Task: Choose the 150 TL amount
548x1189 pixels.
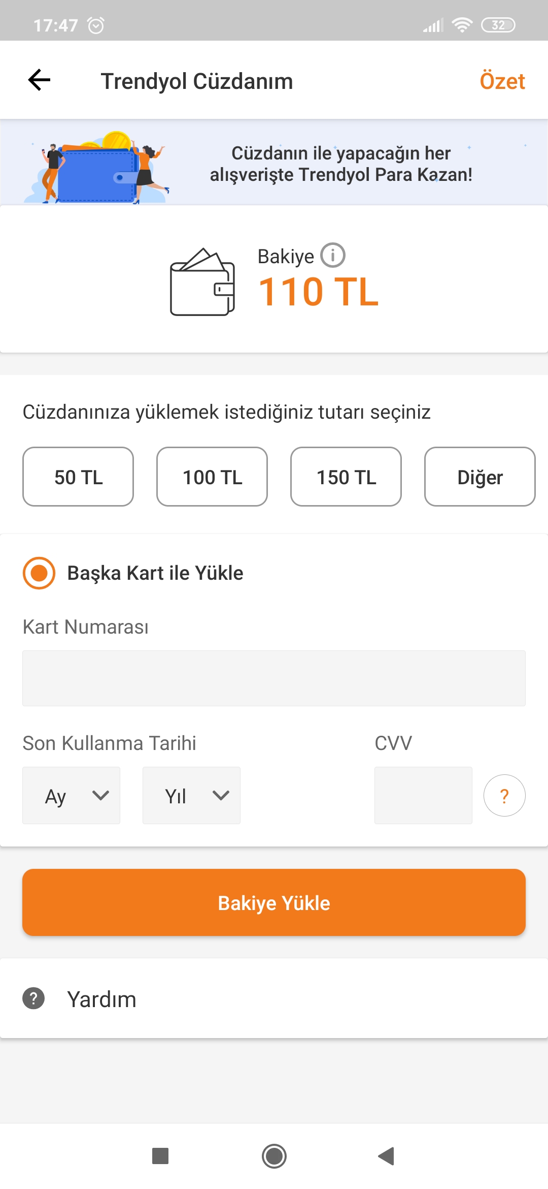Action: [346, 477]
